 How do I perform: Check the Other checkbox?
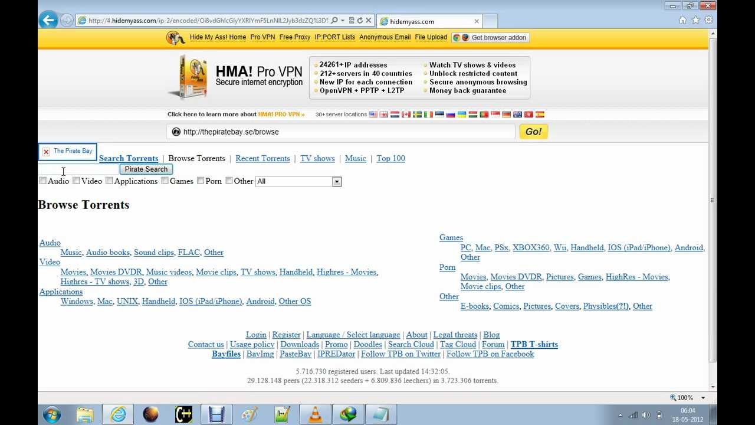click(x=229, y=181)
